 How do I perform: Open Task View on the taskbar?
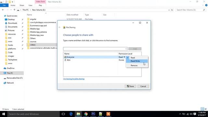63,114
